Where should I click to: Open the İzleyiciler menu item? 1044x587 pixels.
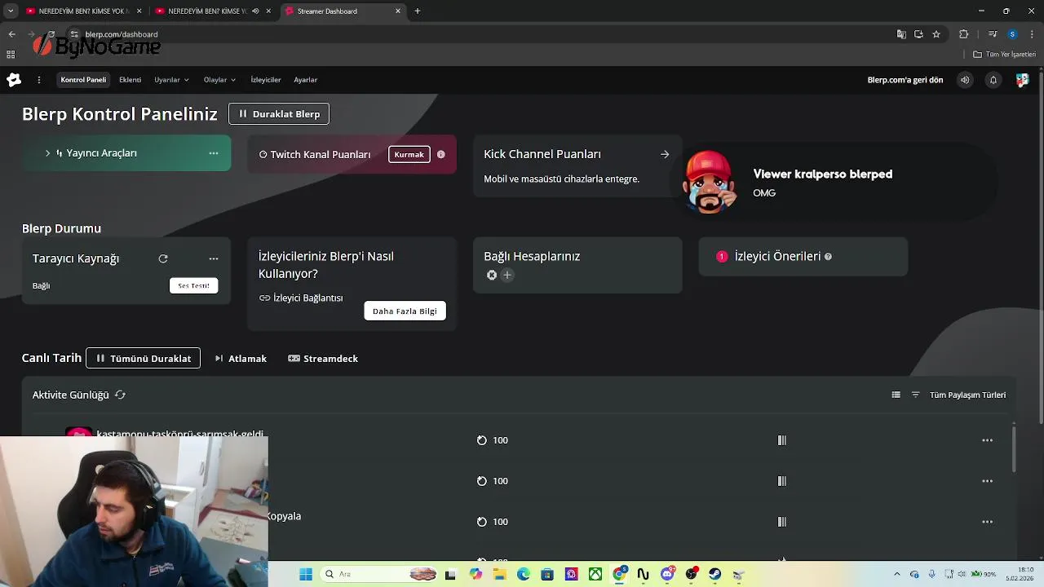click(266, 80)
